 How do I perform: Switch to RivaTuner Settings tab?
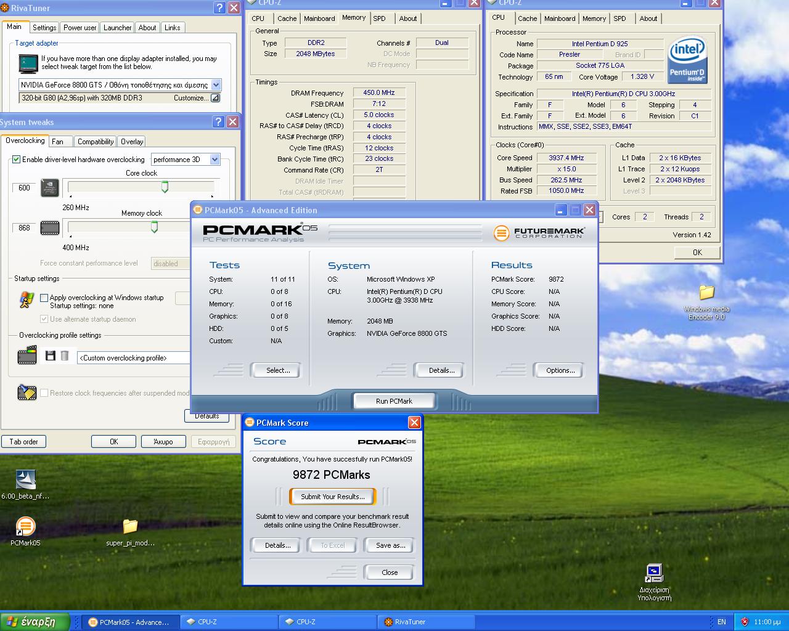[44, 27]
